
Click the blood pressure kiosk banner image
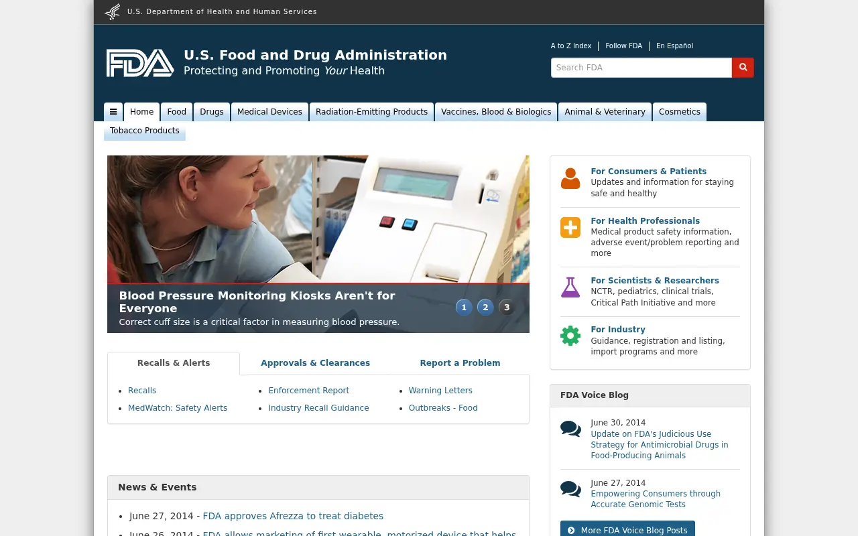(x=318, y=219)
